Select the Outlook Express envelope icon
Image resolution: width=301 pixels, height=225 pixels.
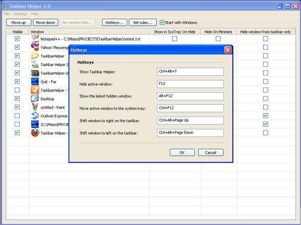[35, 116]
